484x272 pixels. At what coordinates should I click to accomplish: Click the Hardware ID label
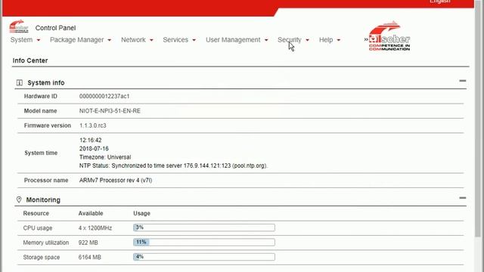point(41,96)
